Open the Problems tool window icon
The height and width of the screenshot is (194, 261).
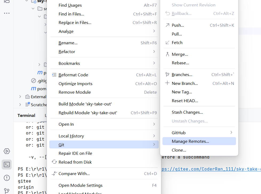tap(7, 178)
